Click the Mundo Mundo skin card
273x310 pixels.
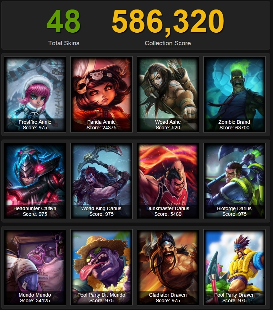click(x=35, y=267)
